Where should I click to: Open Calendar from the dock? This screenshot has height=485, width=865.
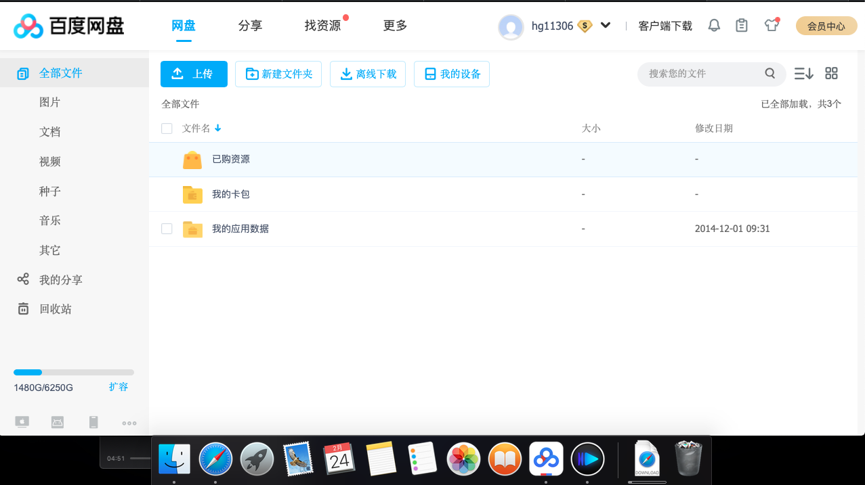coord(339,459)
